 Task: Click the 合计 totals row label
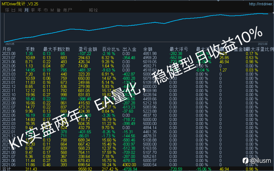tap(6, 169)
